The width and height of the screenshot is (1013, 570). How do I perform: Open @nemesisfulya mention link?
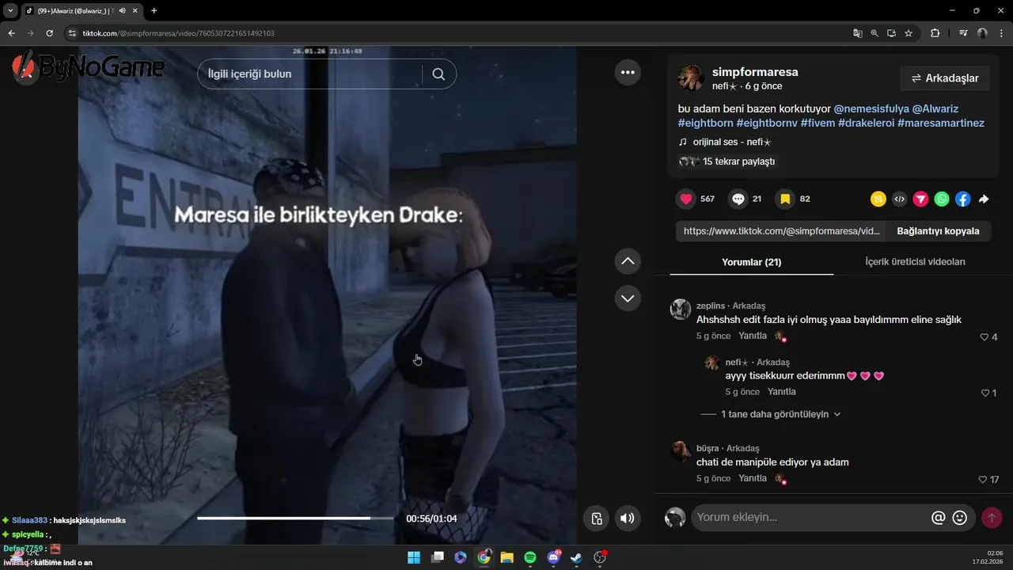click(871, 108)
